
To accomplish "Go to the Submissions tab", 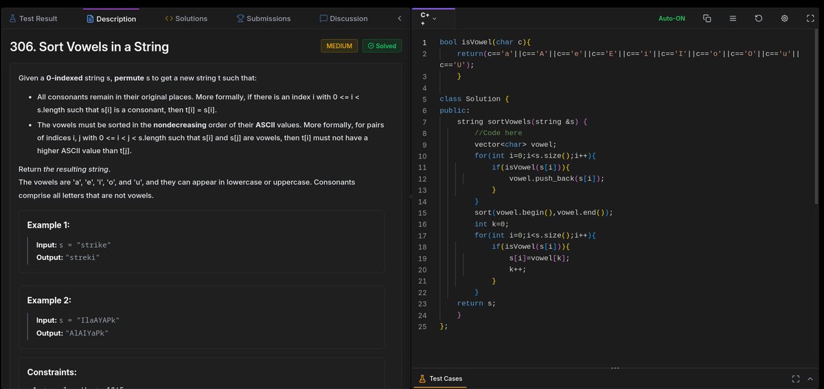I will coord(264,19).
